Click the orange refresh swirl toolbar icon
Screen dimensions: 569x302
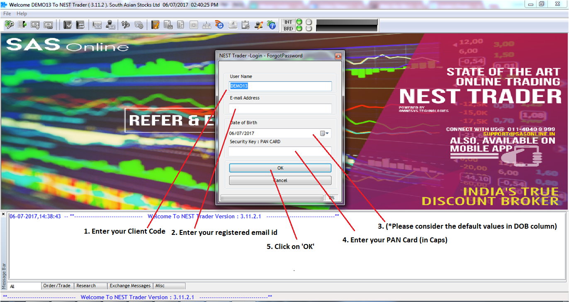coord(219,25)
